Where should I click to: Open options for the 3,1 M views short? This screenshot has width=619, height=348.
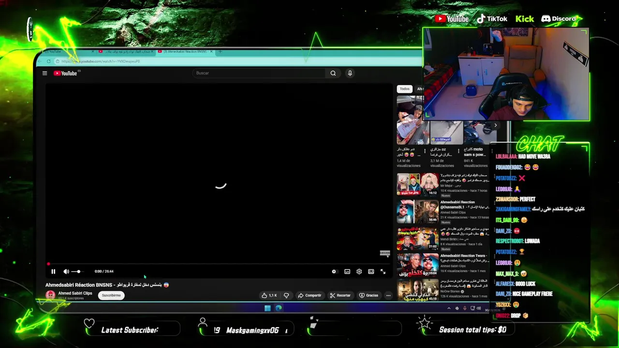(x=458, y=151)
